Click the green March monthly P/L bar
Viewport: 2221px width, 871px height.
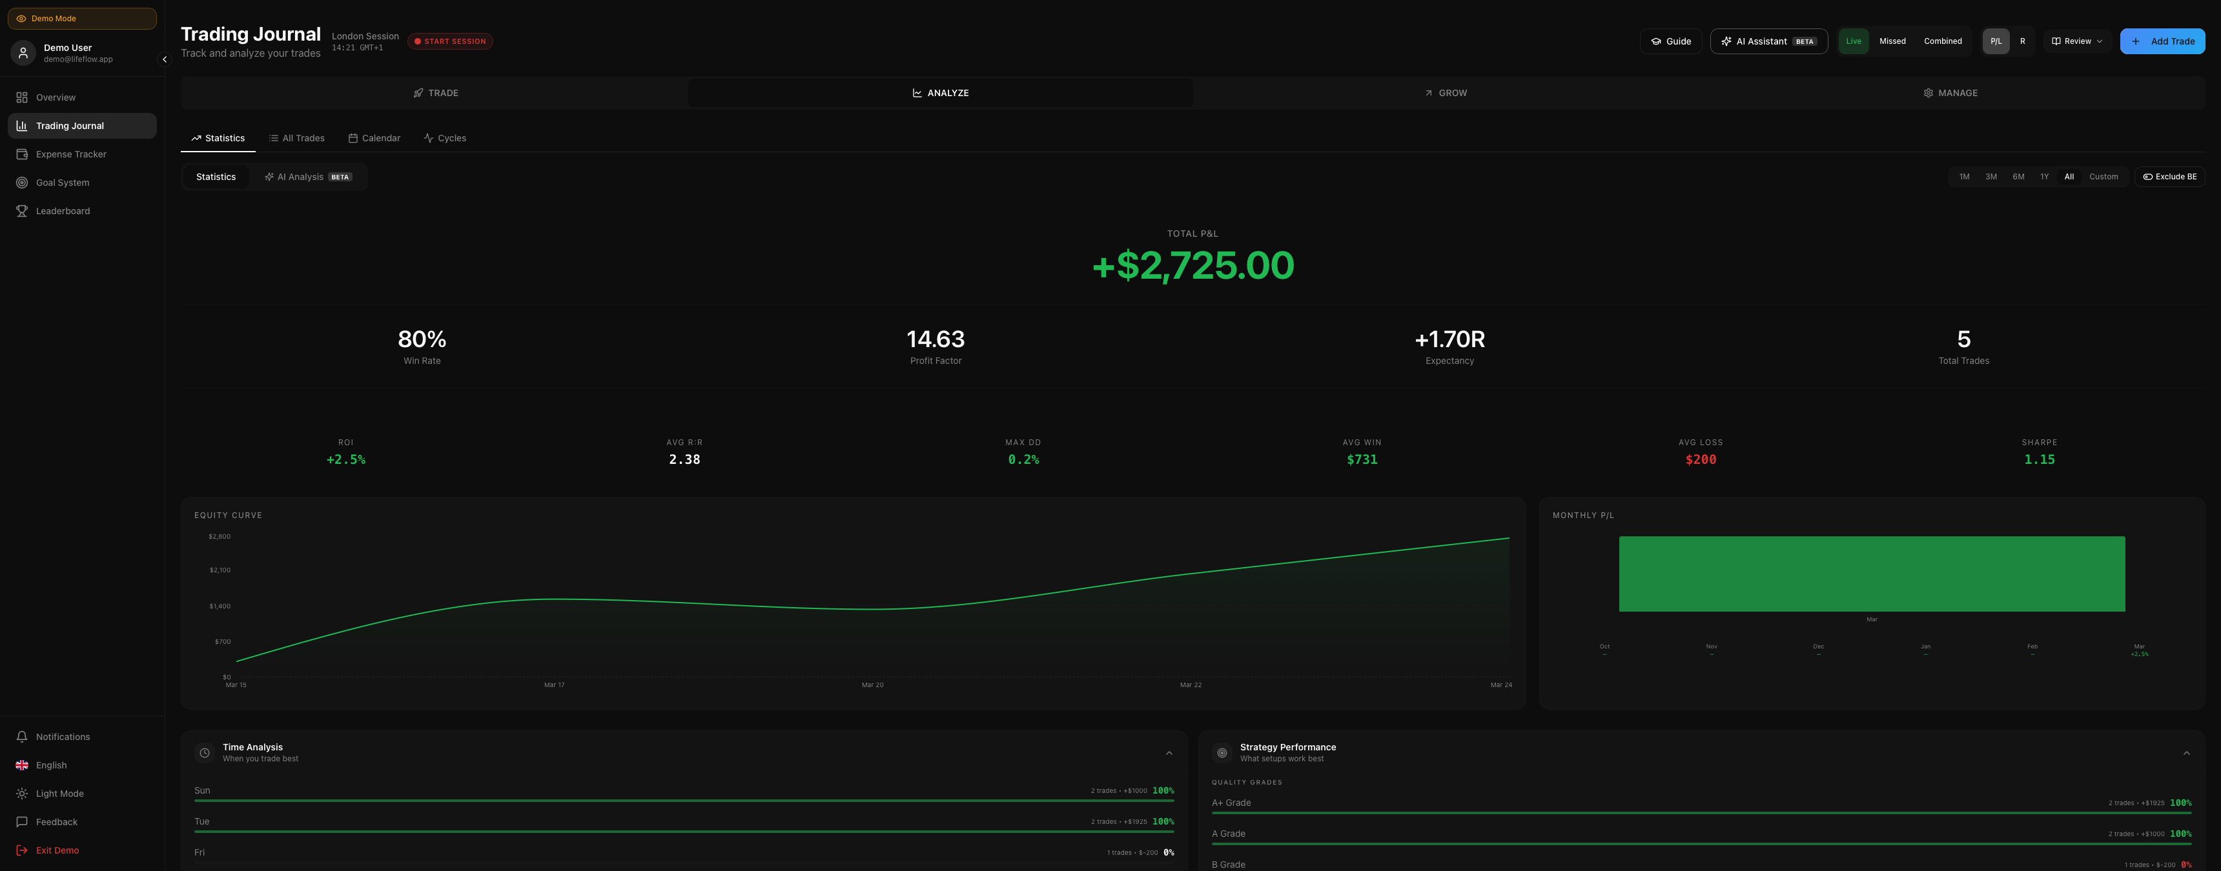[x=1871, y=574]
